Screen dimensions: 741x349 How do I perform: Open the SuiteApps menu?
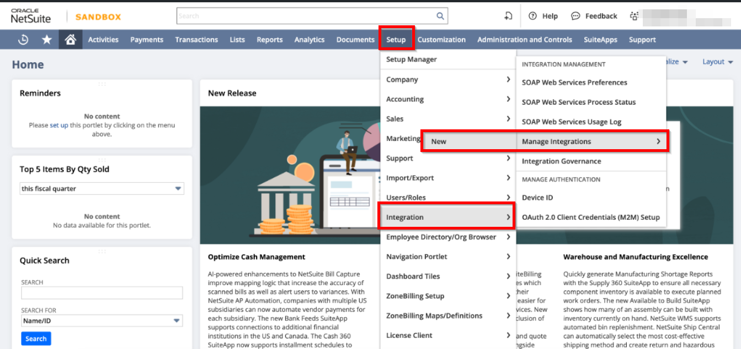pos(600,40)
